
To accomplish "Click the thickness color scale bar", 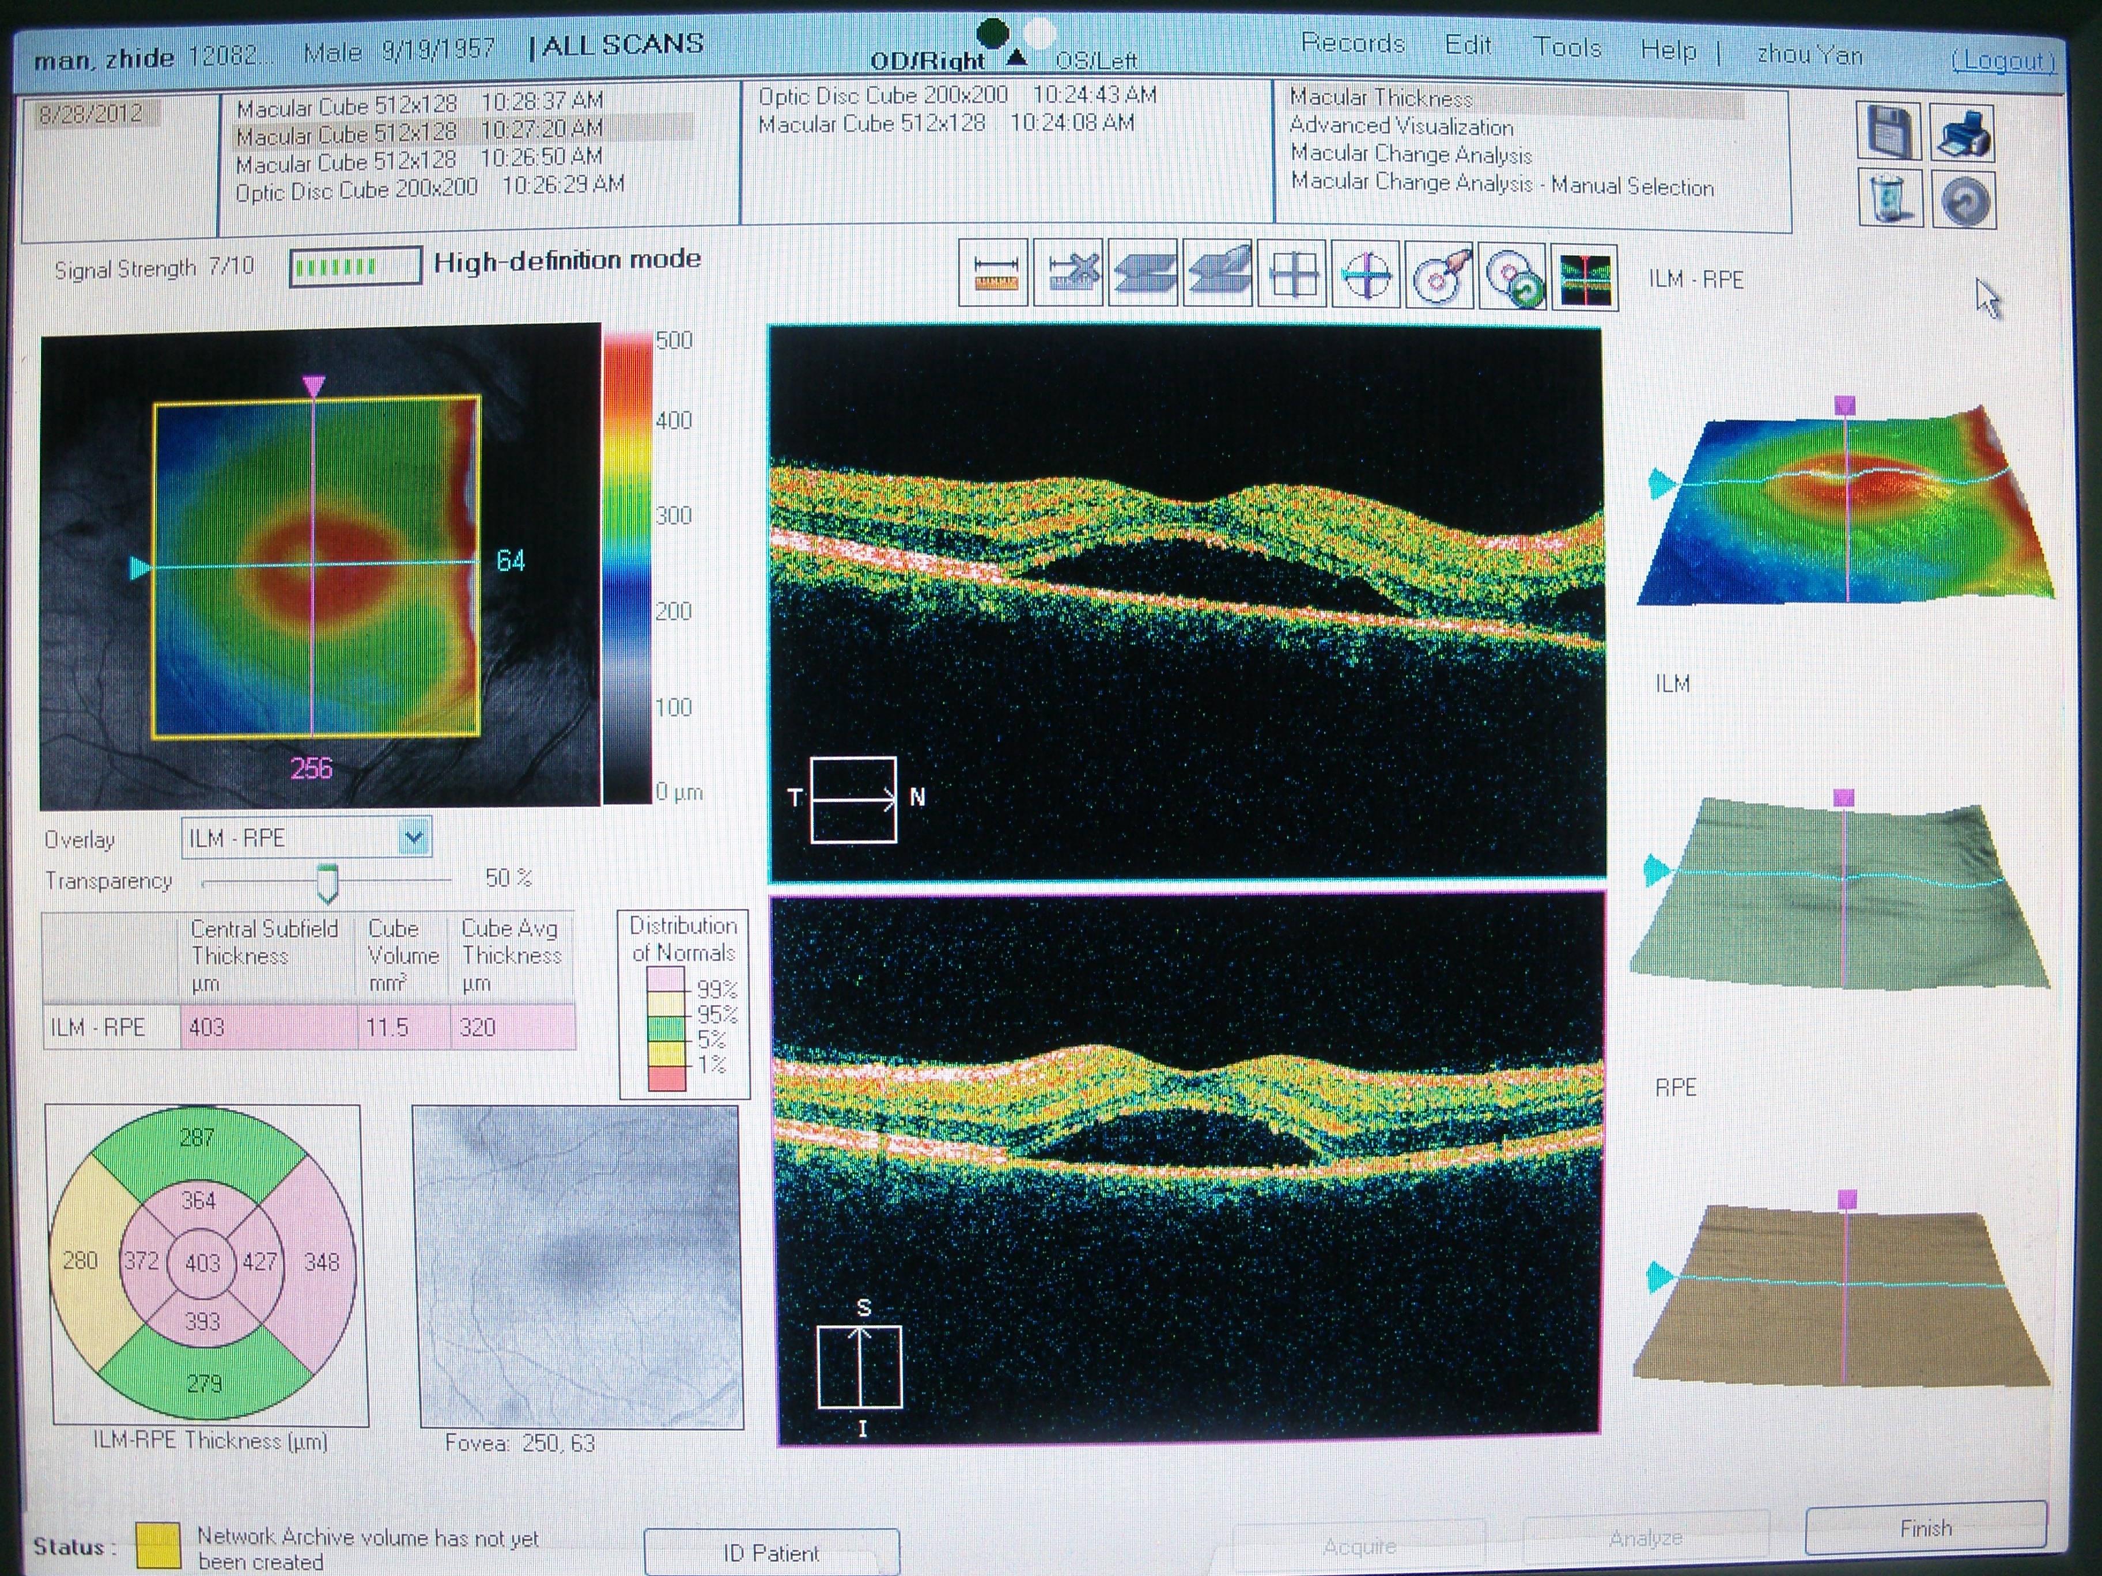I will click(628, 567).
